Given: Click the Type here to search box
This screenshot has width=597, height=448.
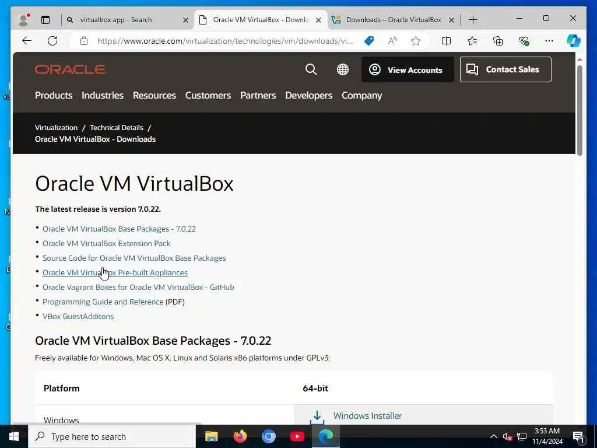Looking at the screenshot, I should tap(112, 436).
